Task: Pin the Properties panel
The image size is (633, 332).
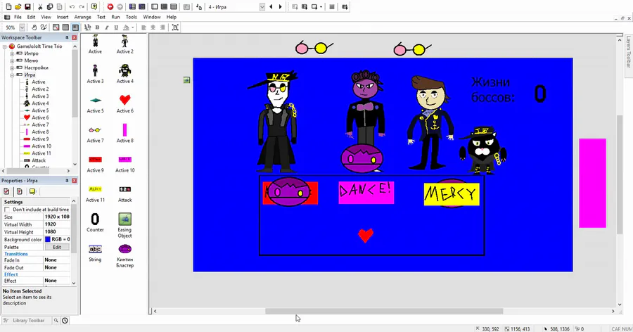Action: (67, 181)
